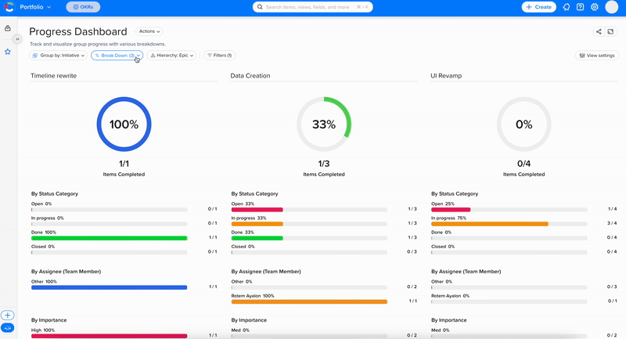
Task: Open the Group by: Initiative dropdown
Action: 59,56
